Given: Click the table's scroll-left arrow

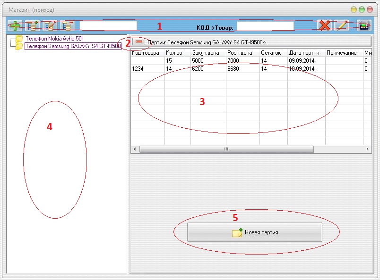Looking at the screenshot, I should click(x=135, y=149).
